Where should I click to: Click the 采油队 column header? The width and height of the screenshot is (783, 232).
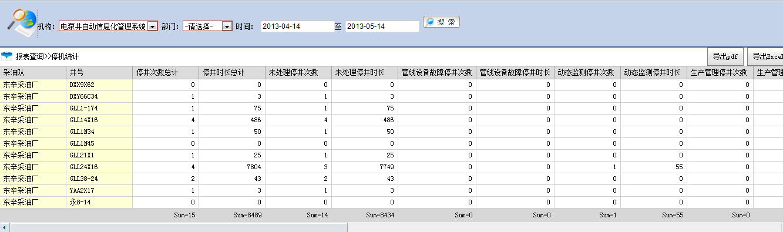coord(33,72)
